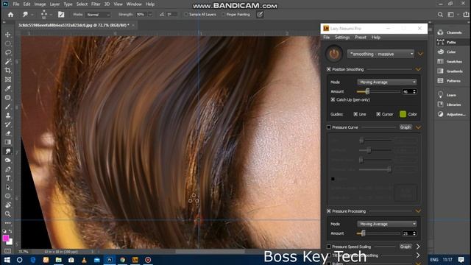The height and width of the screenshot is (265, 471).
Task: Open the workspace switcher icon
Action: 451,15
